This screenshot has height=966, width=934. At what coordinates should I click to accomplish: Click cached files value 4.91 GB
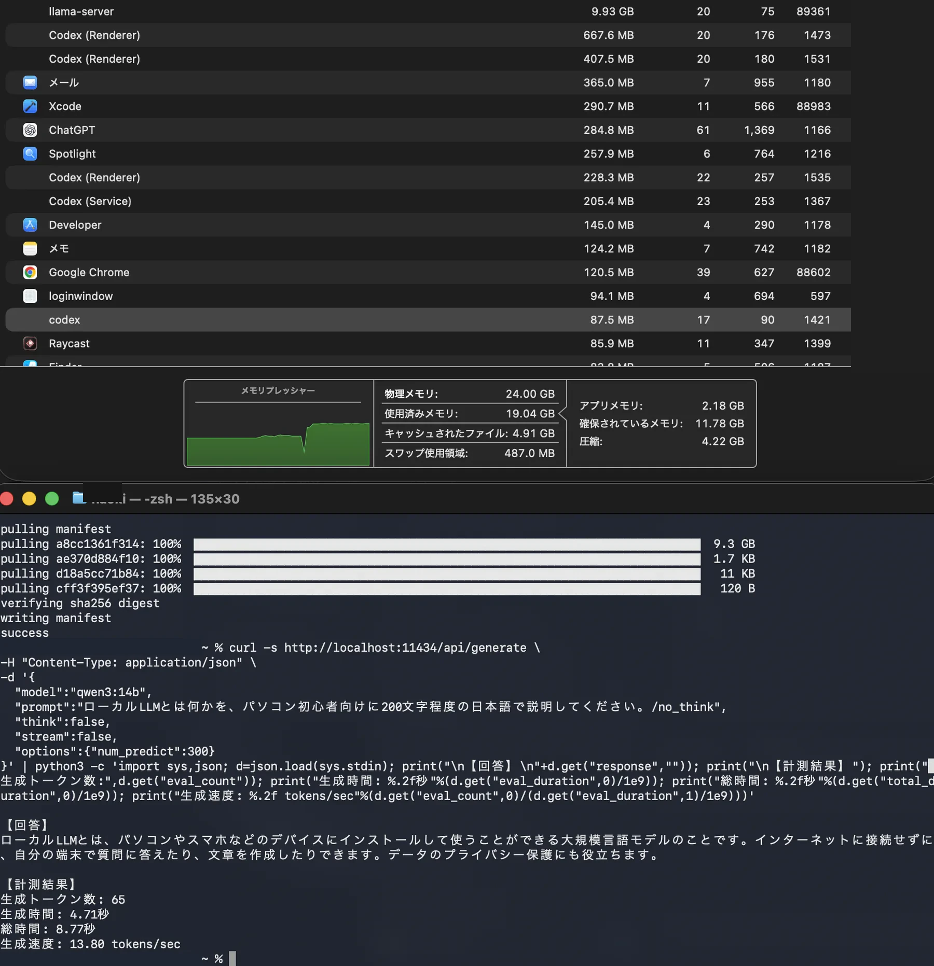point(533,433)
